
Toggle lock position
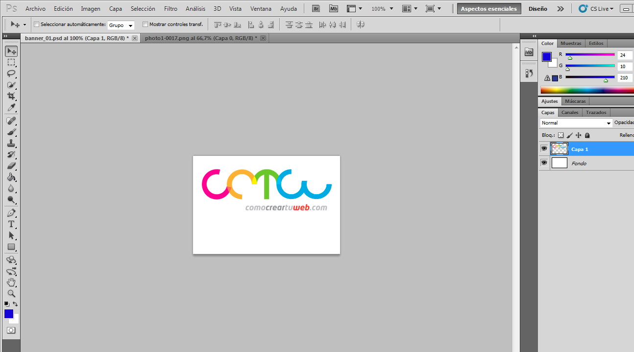[x=578, y=135]
